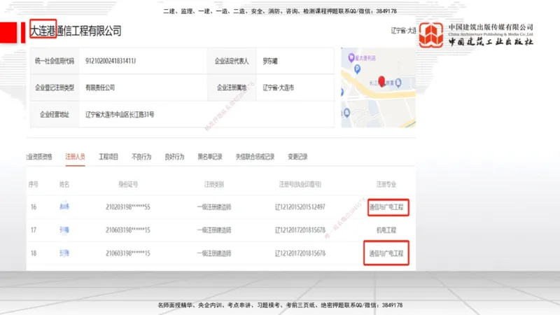560x315 pixels.
Task: Open the 黑名单记录 tab
Action: [210, 156]
